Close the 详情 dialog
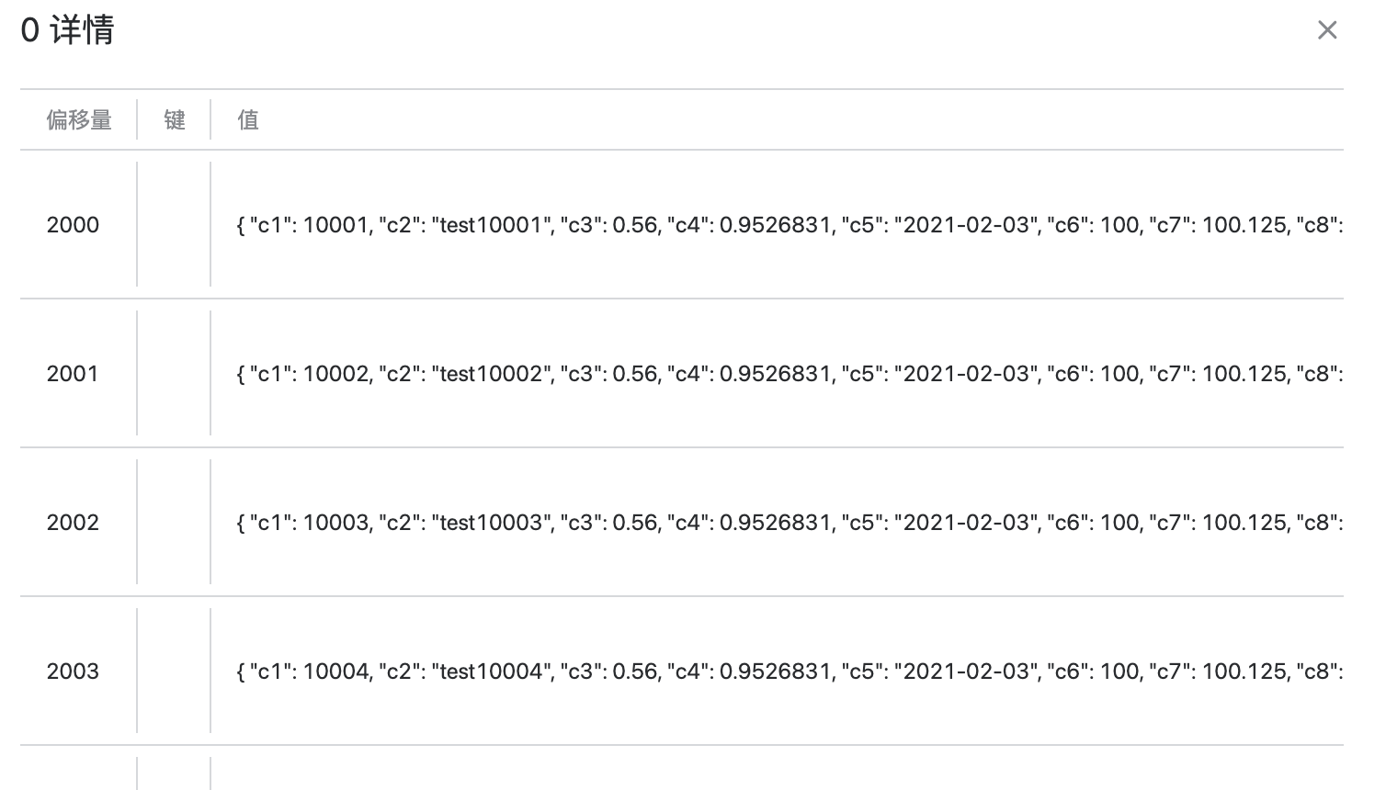 (x=1327, y=29)
